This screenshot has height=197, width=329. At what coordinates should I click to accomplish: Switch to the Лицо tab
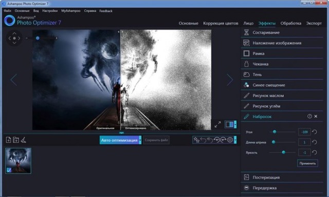click(248, 23)
